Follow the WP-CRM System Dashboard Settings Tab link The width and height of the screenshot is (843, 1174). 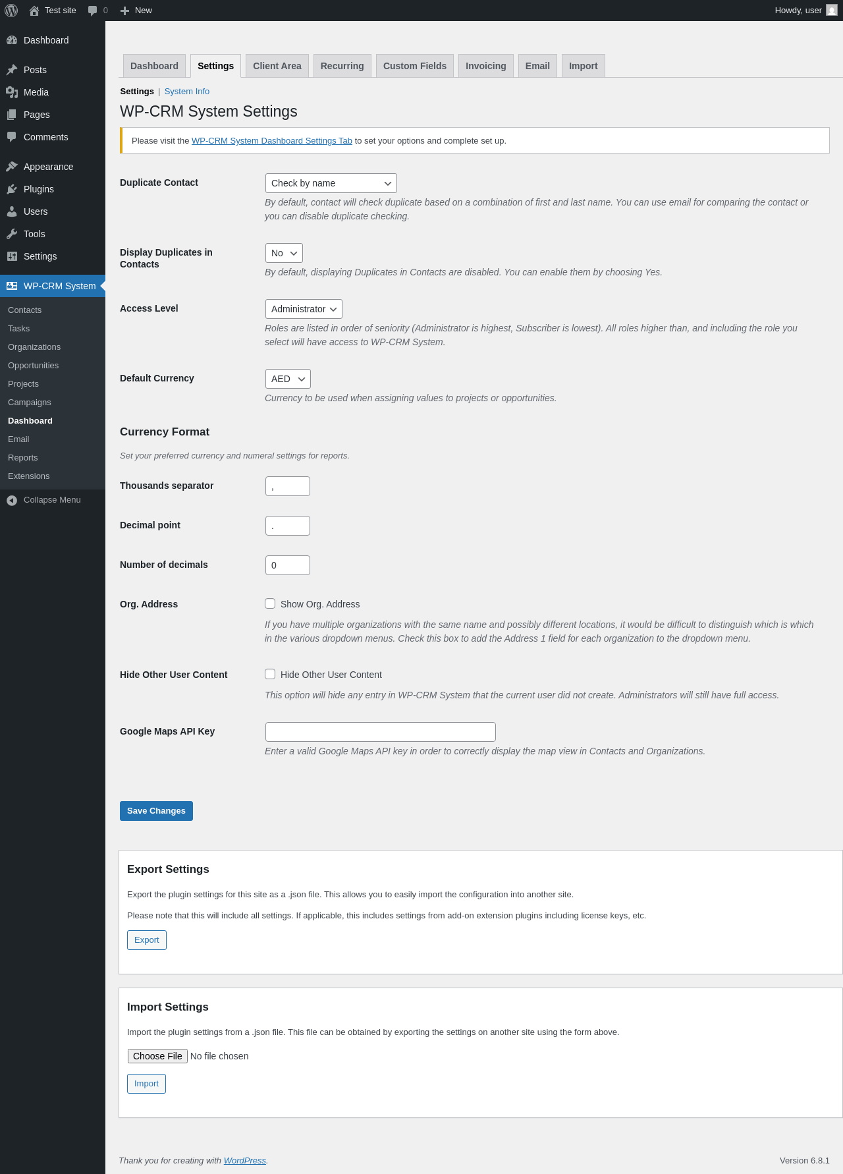[272, 141]
